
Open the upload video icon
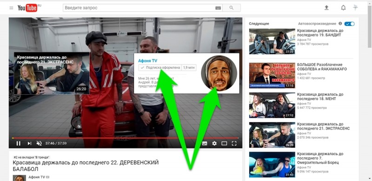326,8
